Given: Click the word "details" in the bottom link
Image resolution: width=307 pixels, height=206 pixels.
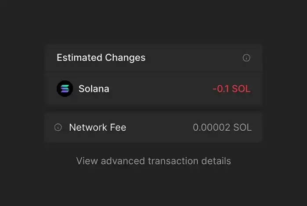Looking at the screenshot, I should [x=217, y=161].
